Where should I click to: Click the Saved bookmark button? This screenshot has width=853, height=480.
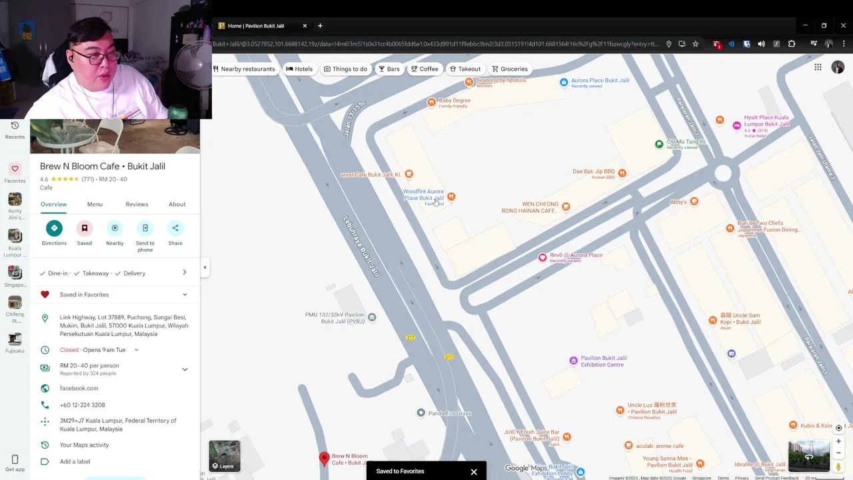pos(85,233)
